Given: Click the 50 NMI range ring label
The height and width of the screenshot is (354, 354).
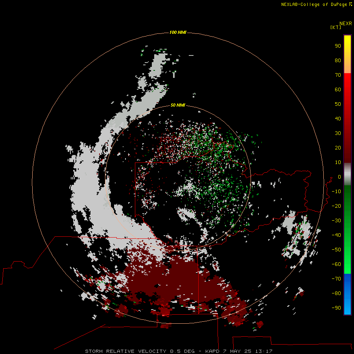Looking at the screenshot, I should (178, 105).
